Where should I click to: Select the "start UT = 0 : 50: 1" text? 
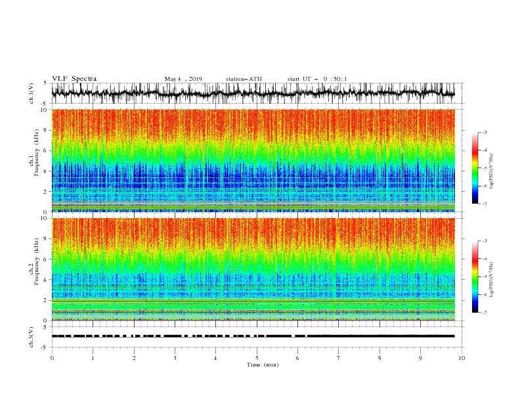coord(317,79)
